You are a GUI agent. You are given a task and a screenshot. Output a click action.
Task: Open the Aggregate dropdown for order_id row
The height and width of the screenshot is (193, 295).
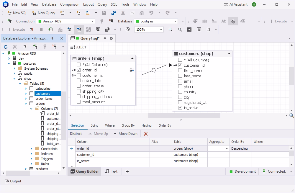click(227, 148)
